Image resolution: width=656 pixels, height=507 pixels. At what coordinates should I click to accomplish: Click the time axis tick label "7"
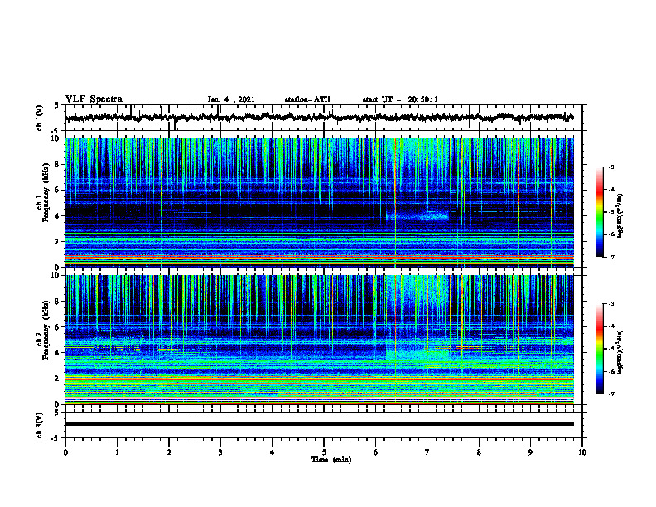(x=427, y=452)
